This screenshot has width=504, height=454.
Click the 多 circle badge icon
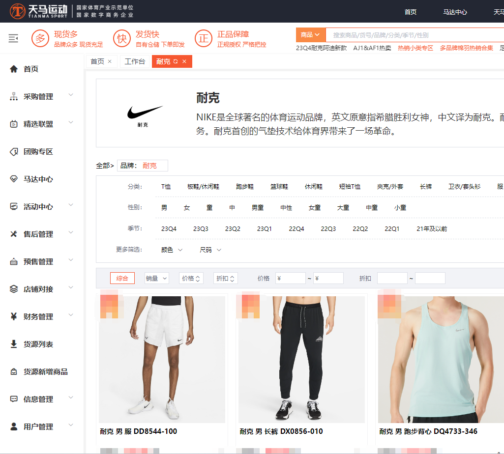point(40,38)
